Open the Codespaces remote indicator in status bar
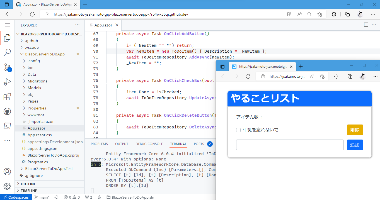 point(16,197)
